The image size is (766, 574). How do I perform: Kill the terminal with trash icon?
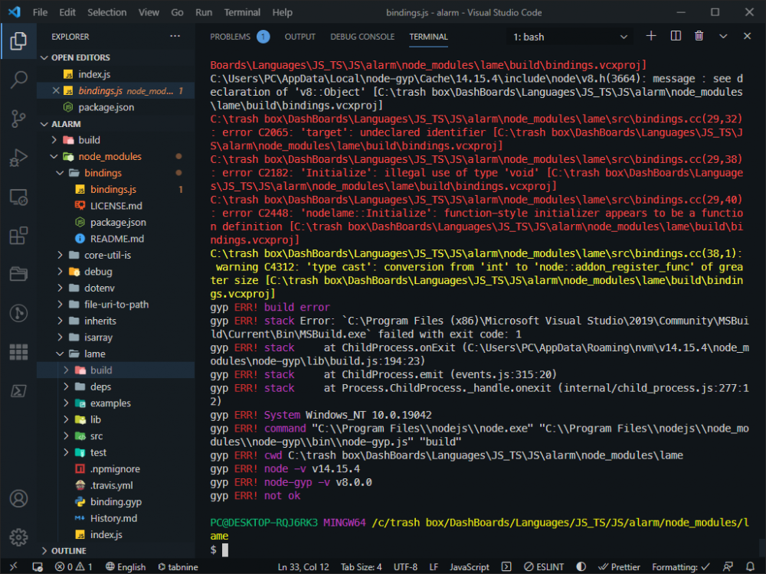(699, 36)
